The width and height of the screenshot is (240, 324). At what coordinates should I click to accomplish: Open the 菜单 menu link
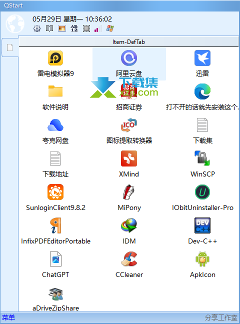[x=8, y=317]
